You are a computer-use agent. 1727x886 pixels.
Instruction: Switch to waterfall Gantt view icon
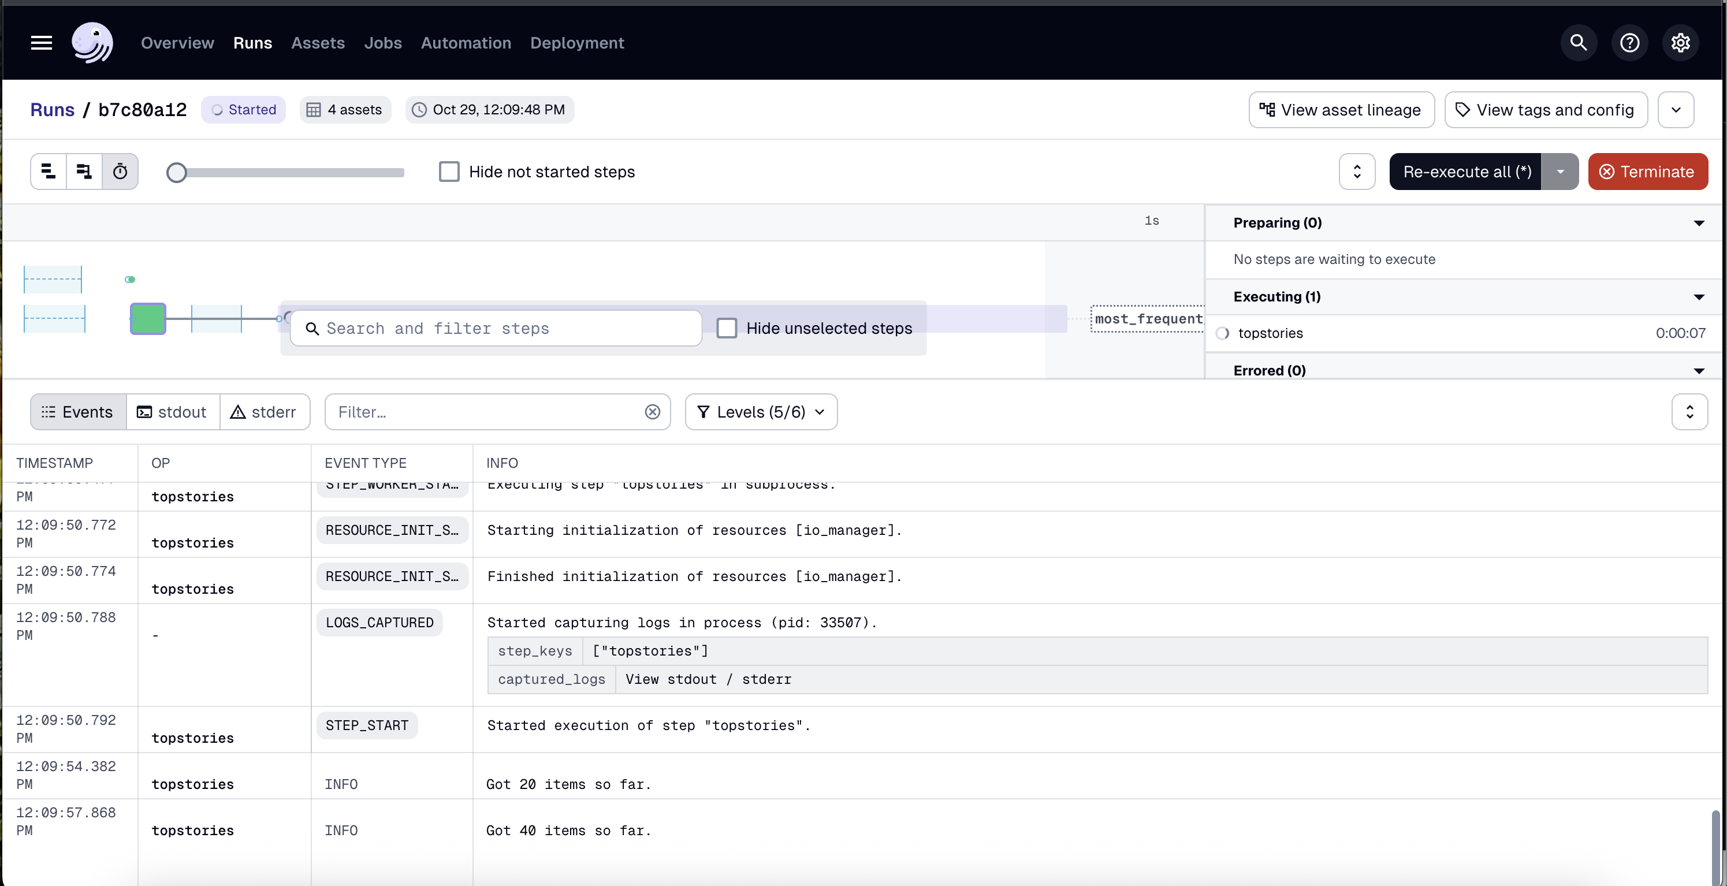pyautogui.click(x=84, y=172)
